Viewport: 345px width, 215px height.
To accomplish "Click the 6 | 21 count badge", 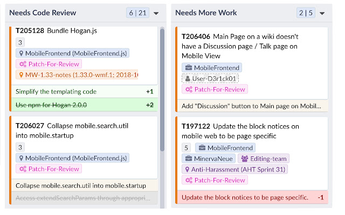I will (x=138, y=13).
